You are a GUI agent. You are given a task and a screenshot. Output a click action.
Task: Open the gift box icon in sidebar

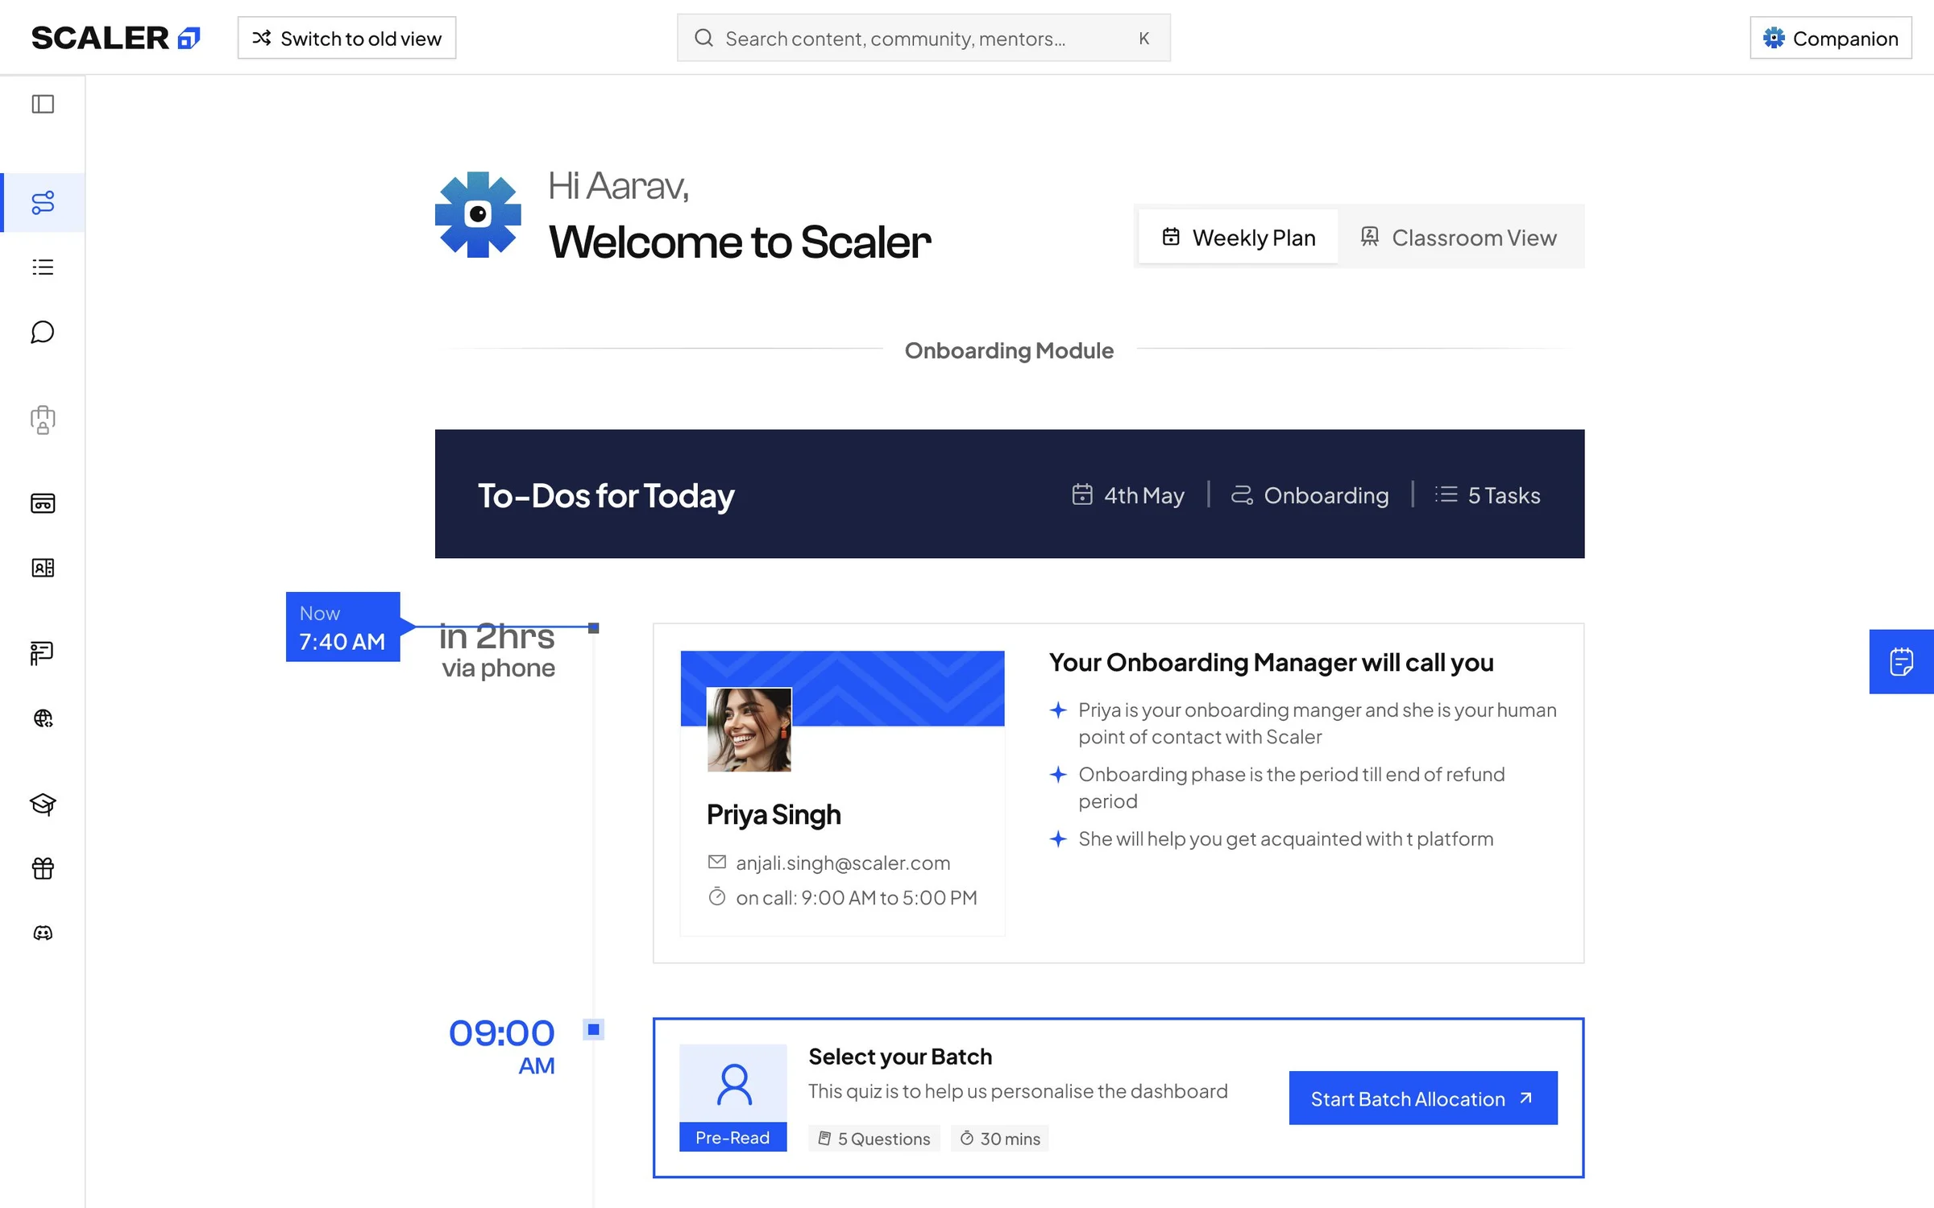point(43,868)
